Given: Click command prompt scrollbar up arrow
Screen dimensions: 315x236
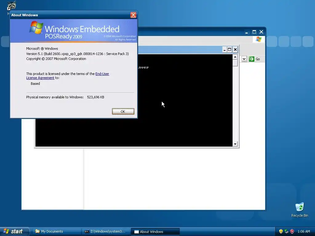Looking at the screenshot, I should click(235, 57).
